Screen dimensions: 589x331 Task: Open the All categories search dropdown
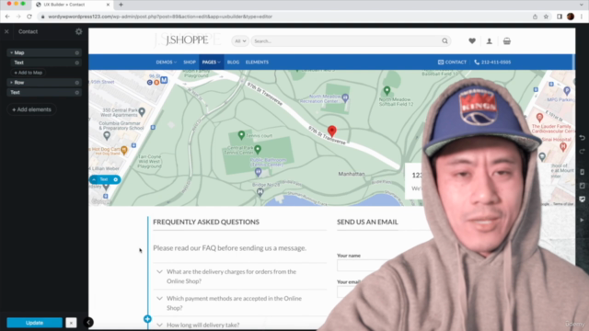click(x=239, y=41)
